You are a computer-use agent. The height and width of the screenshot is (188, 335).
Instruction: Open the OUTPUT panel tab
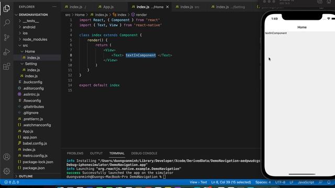point(96,153)
